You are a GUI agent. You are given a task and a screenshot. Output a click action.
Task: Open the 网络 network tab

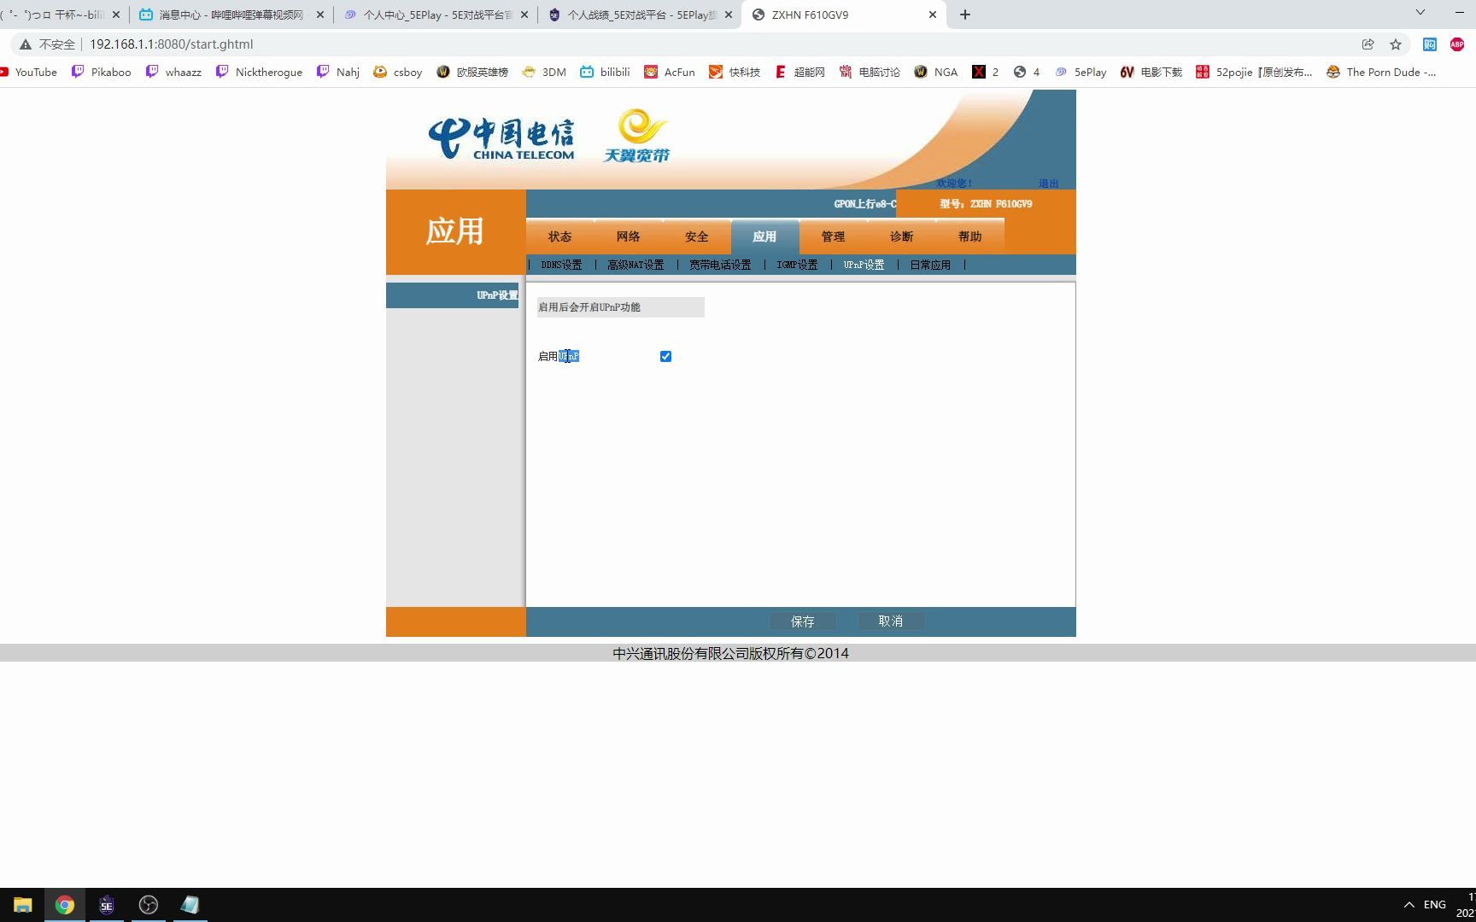pos(629,236)
